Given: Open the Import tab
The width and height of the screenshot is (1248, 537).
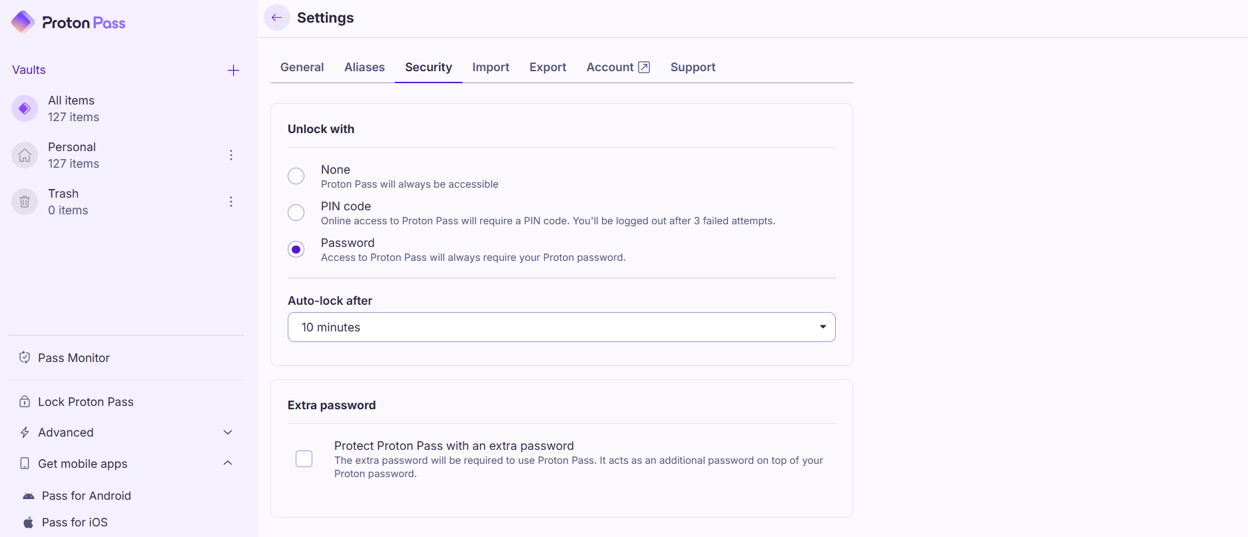Looking at the screenshot, I should [491, 67].
